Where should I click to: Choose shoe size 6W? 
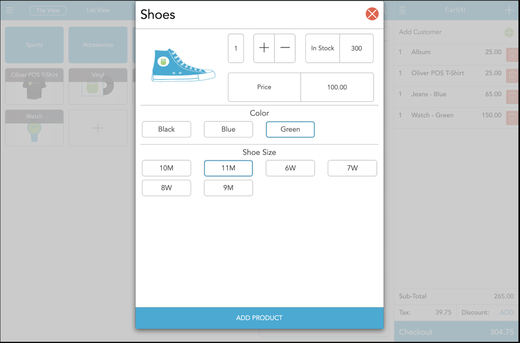290,168
